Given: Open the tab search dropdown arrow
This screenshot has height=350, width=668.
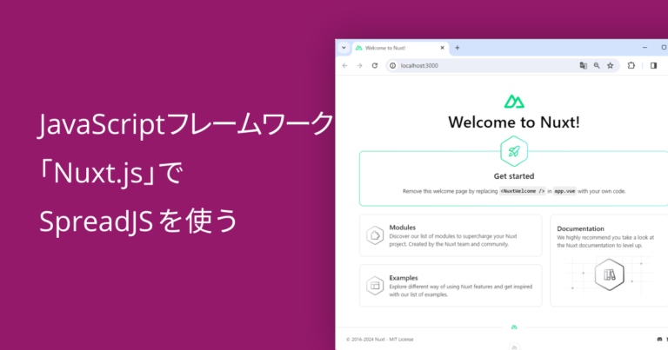Looking at the screenshot, I should pos(344,48).
